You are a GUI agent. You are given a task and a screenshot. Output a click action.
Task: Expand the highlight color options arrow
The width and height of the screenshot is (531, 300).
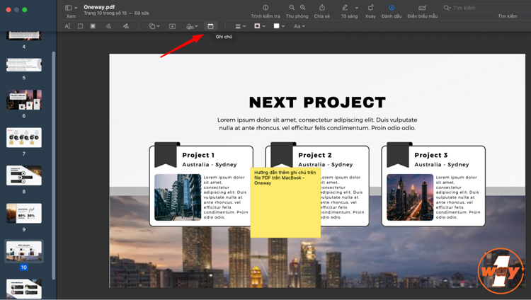coord(357,8)
